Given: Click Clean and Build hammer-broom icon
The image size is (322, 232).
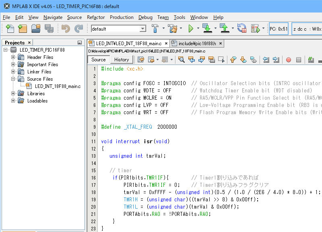Looking at the screenshot, I should click(x=172, y=29).
